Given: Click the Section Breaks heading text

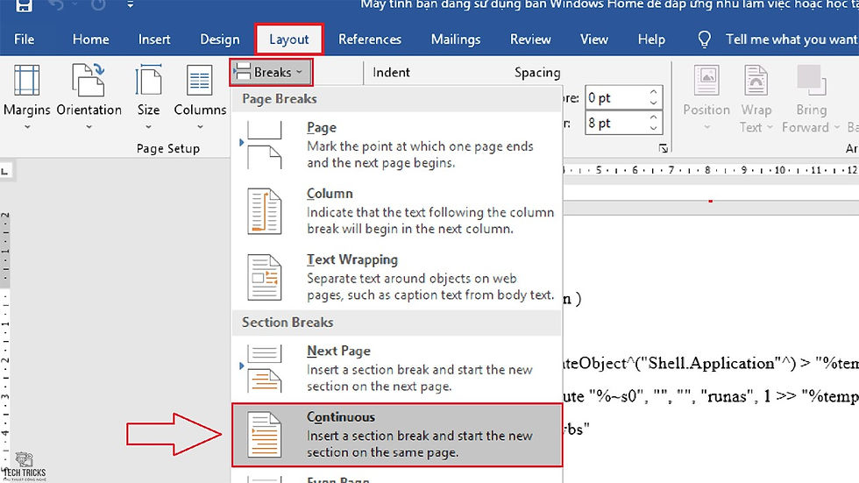Looking at the screenshot, I should pos(288,322).
